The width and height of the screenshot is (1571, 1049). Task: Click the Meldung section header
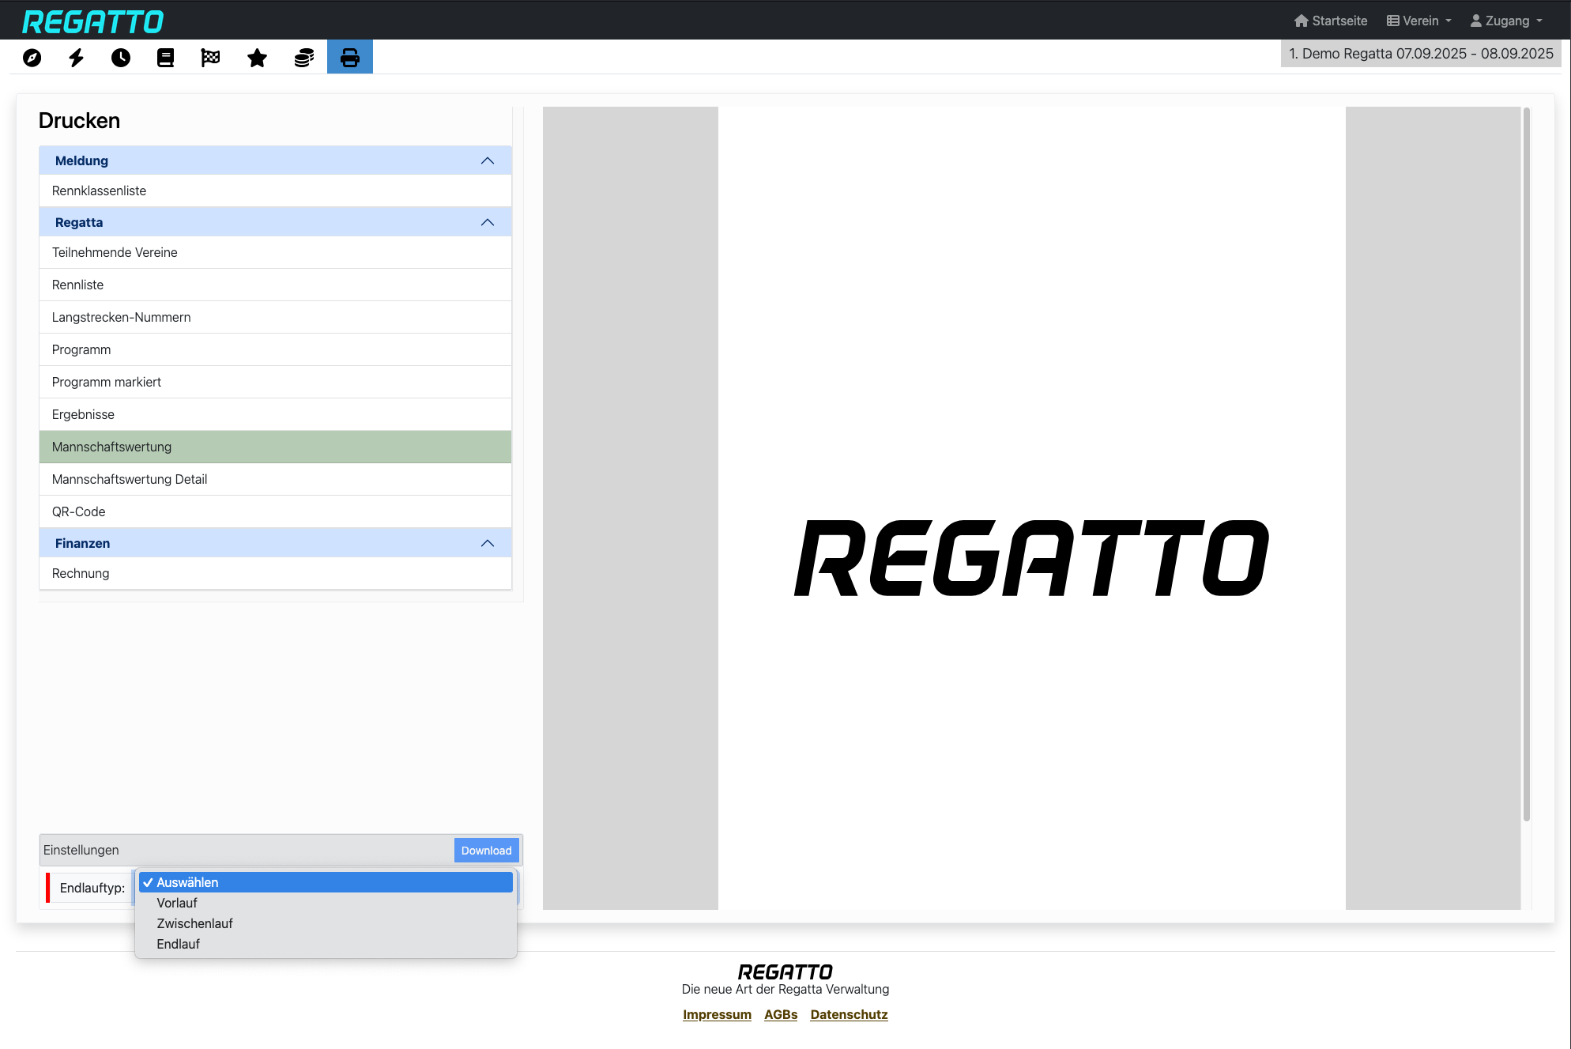pos(275,160)
